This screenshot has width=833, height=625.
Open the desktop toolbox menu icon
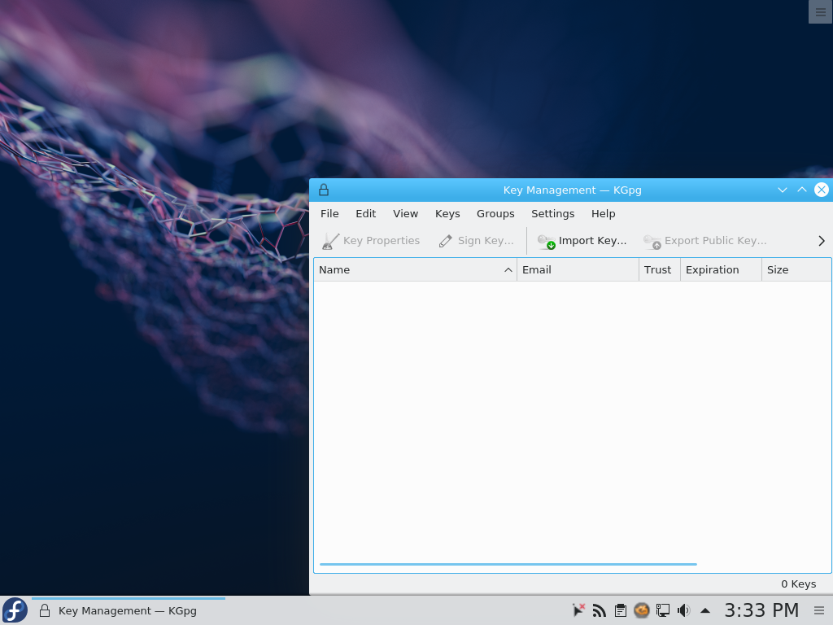[x=820, y=11]
